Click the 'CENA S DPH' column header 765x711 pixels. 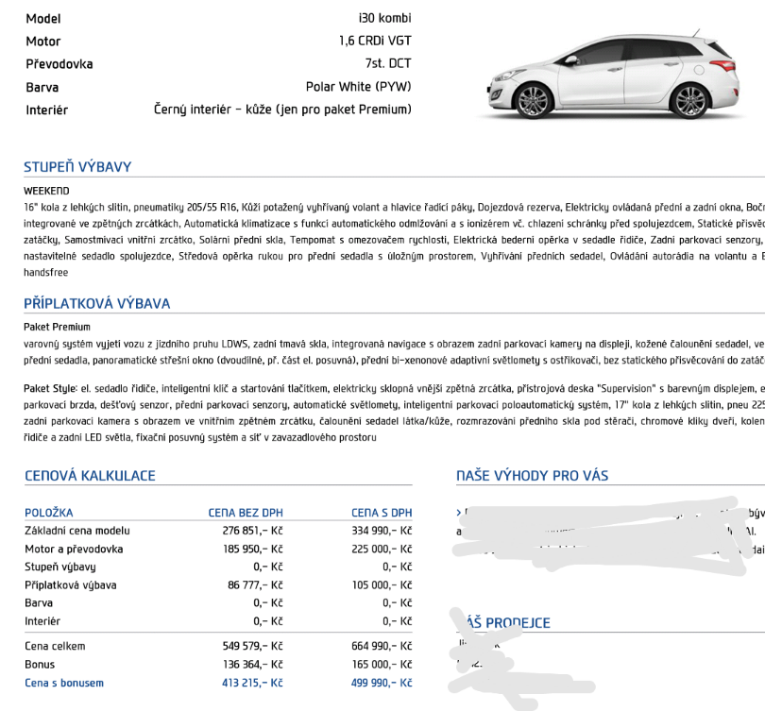point(382,513)
